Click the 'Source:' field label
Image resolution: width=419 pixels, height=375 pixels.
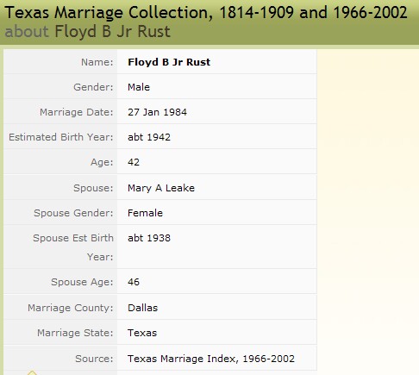tap(94, 359)
